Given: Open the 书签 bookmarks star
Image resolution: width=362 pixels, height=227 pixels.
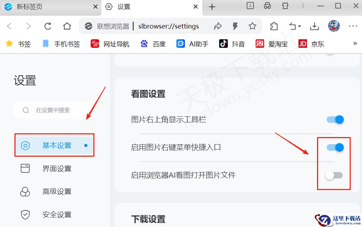Looking at the screenshot, I should click(x=18, y=44).
